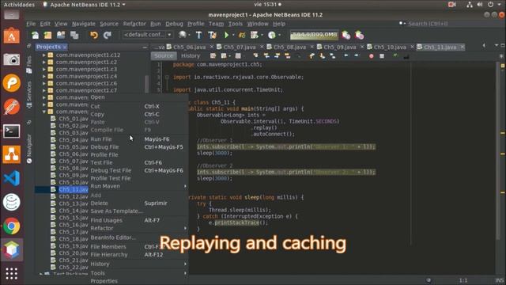Close the Projects panel tab
Image resolution: width=506 pixels, height=285 pixels.
click(65, 47)
